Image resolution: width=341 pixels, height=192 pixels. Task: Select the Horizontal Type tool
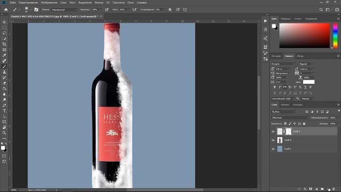pyautogui.click(x=4, y=111)
